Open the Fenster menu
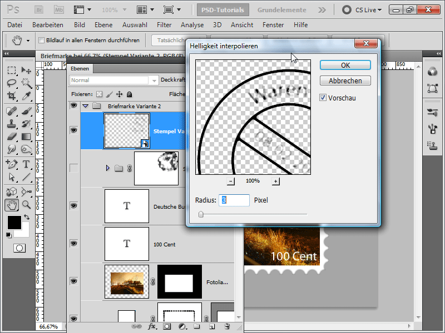 [x=273, y=25]
